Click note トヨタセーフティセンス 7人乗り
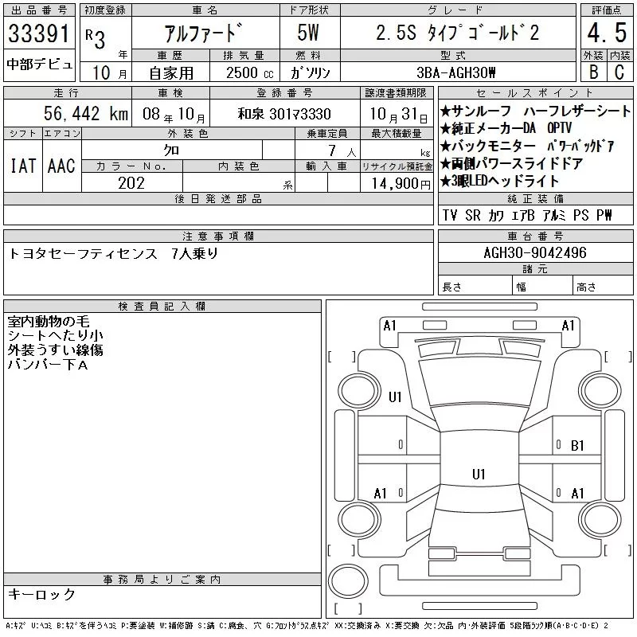 (113, 253)
